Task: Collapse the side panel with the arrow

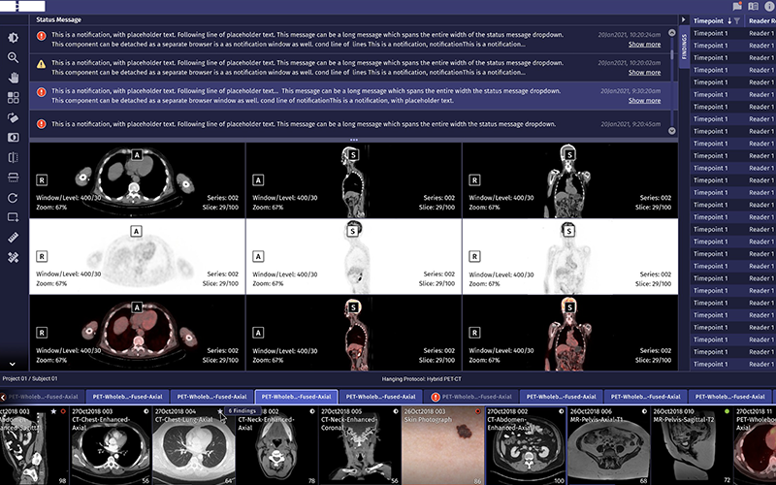Action: coord(684,19)
